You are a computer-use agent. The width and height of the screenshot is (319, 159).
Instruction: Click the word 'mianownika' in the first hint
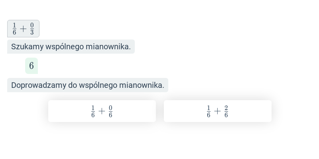[x=107, y=47]
